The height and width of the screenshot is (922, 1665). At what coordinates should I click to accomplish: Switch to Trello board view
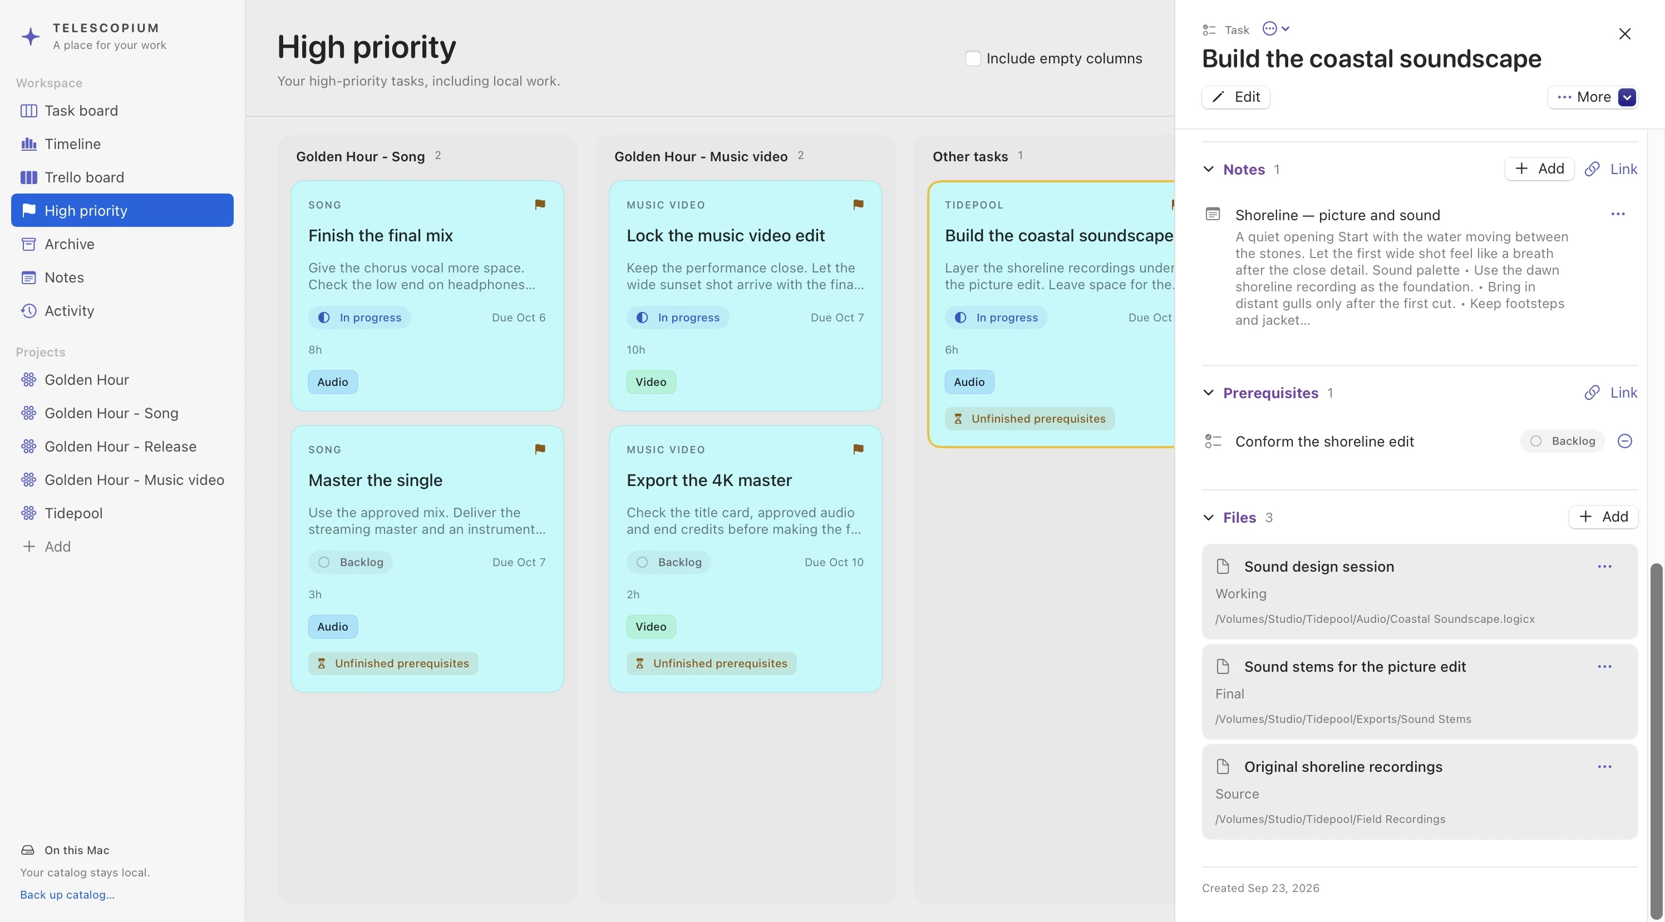coord(122,178)
